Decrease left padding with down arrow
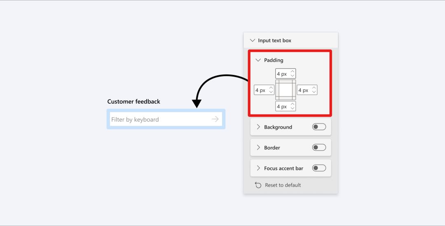The image size is (445, 226). click(x=271, y=92)
